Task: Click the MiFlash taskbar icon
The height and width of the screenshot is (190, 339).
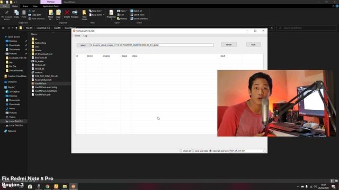Action: pos(73,186)
